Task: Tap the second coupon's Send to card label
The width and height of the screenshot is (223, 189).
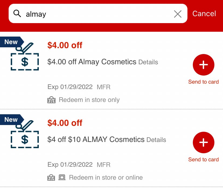Action: [x=203, y=160]
